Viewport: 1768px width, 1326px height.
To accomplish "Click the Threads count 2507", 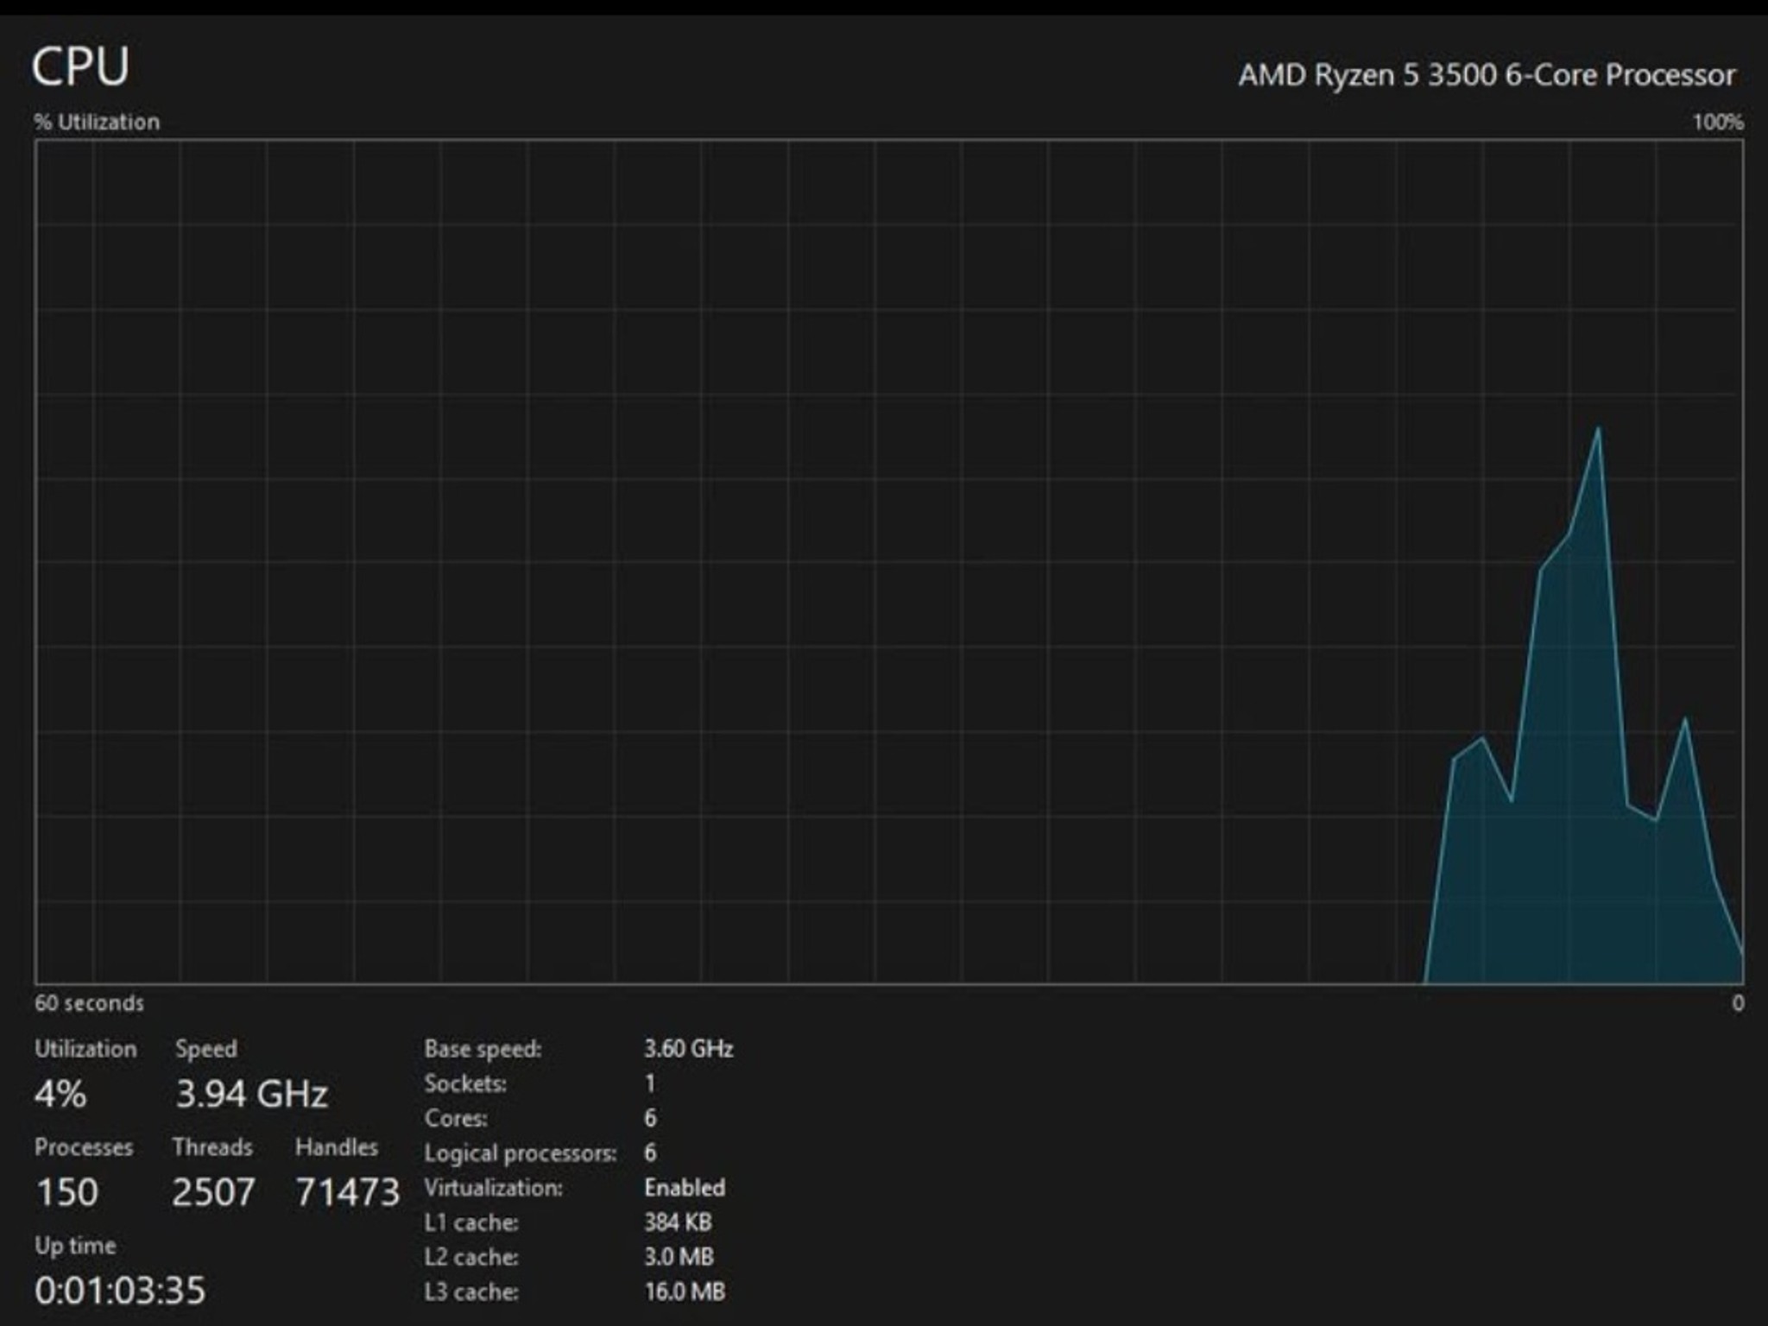I will click(x=212, y=1192).
